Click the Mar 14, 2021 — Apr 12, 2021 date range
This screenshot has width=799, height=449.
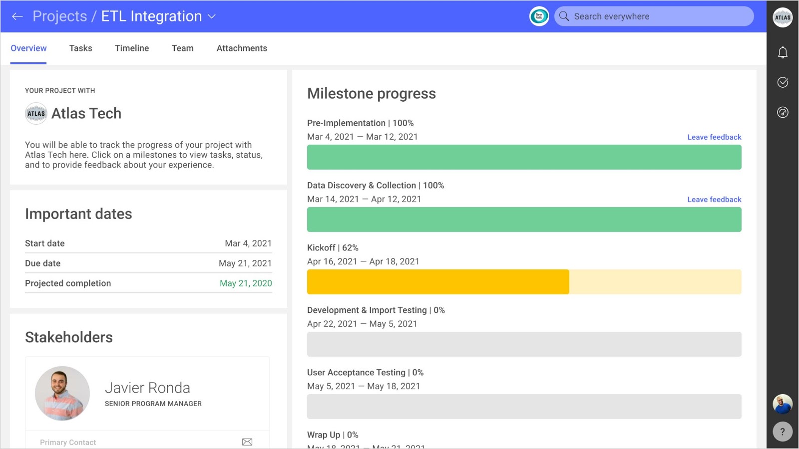364,199
